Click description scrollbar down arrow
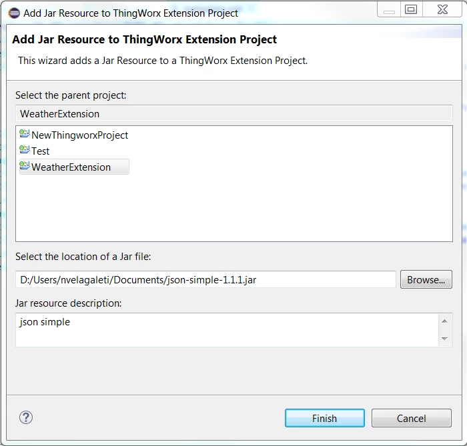This screenshot has width=467, height=446. pyautogui.click(x=445, y=339)
